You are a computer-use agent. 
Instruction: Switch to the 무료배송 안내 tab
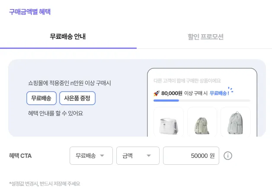pos(68,37)
